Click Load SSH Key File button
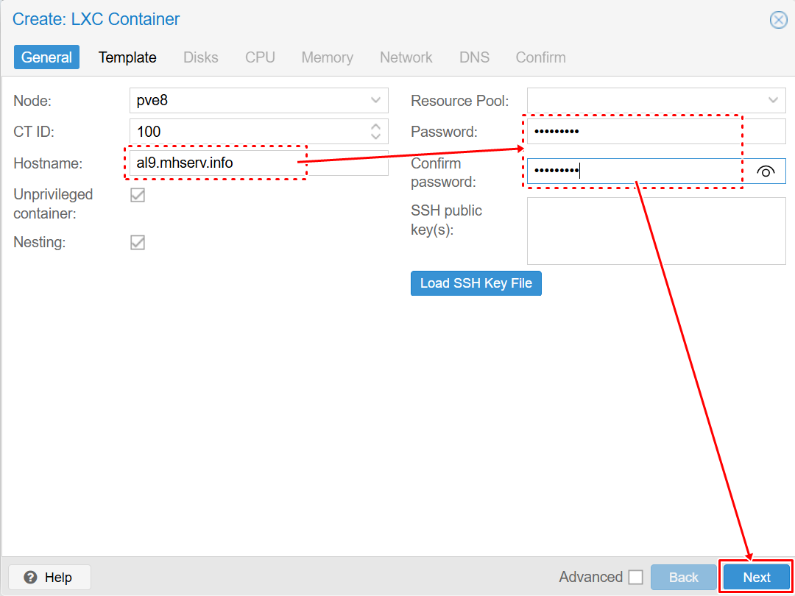The height and width of the screenshot is (596, 795). [476, 283]
